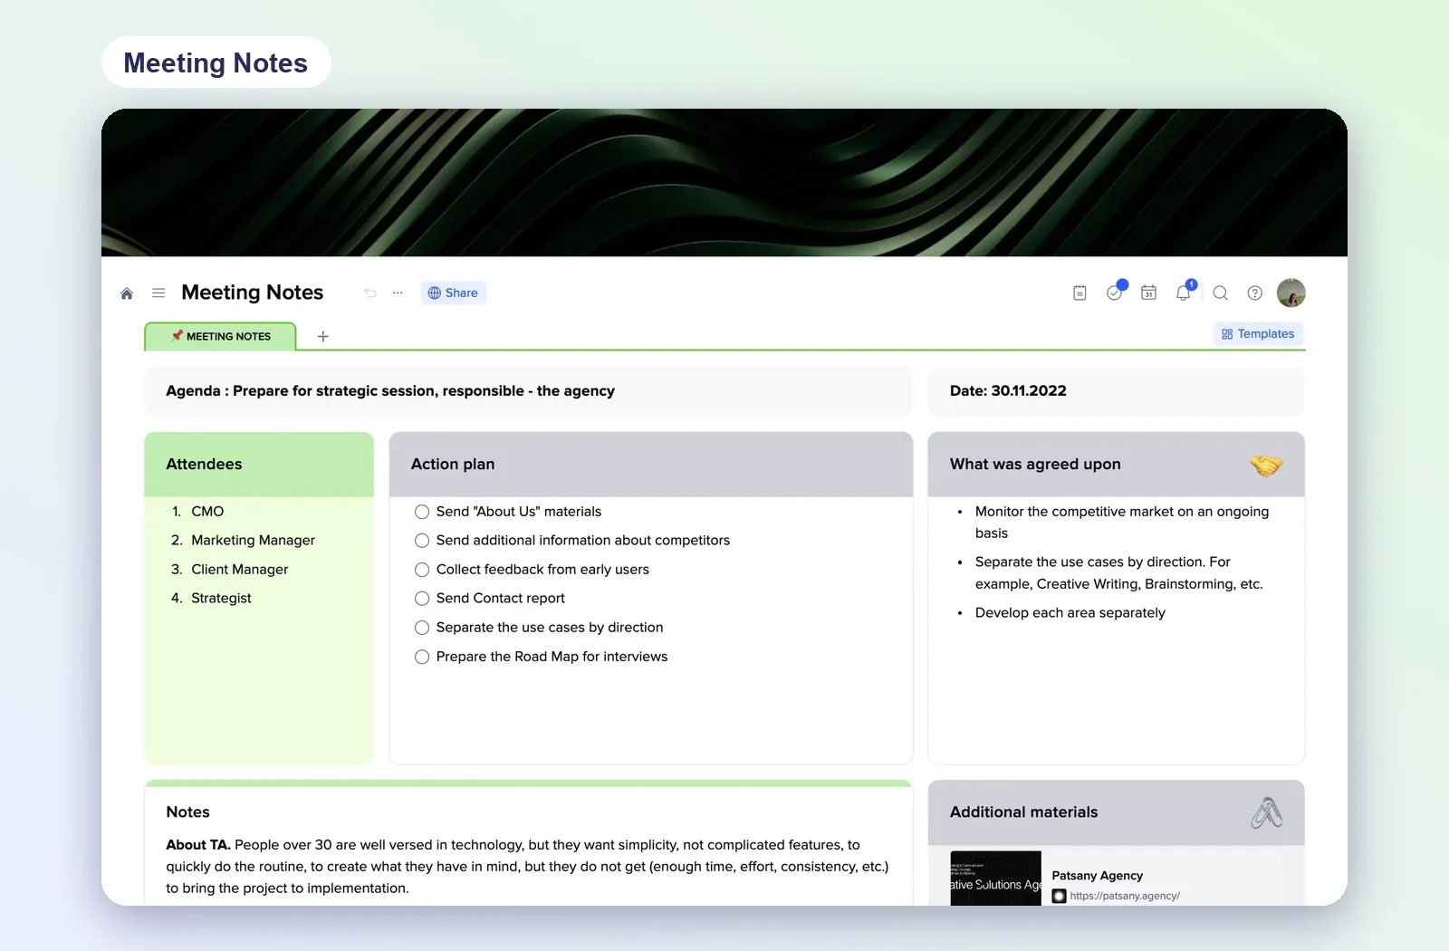Click the Monitor the competitive market bullet

1121,523
